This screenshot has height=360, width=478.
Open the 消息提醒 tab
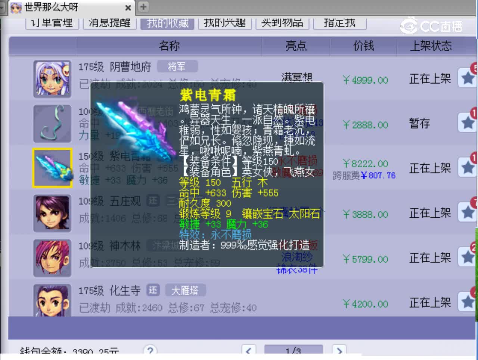click(110, 23)
